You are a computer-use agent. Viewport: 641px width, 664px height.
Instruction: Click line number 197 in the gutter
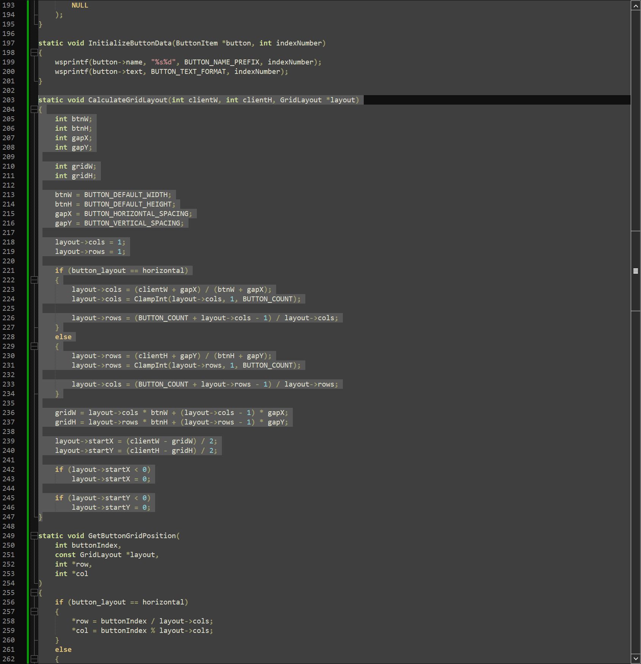pos(8,43)
